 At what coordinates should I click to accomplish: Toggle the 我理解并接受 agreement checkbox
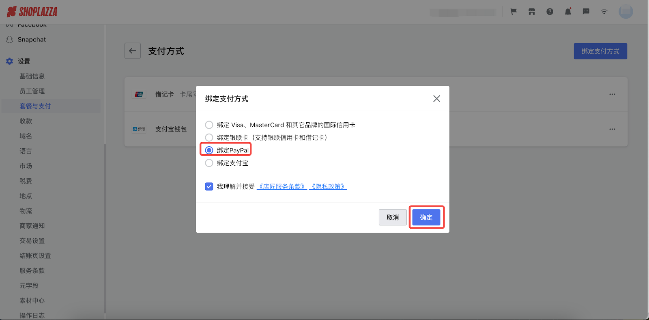click(x=209, y=186)
